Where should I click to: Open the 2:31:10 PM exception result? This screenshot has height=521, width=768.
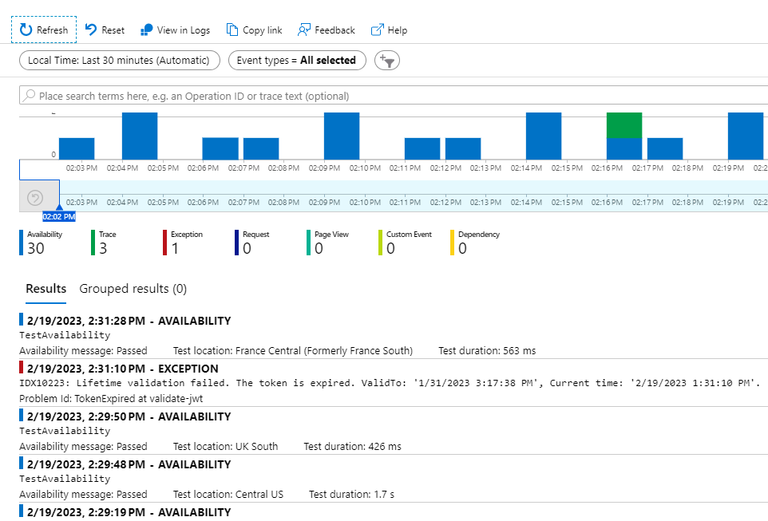(394, 384)
